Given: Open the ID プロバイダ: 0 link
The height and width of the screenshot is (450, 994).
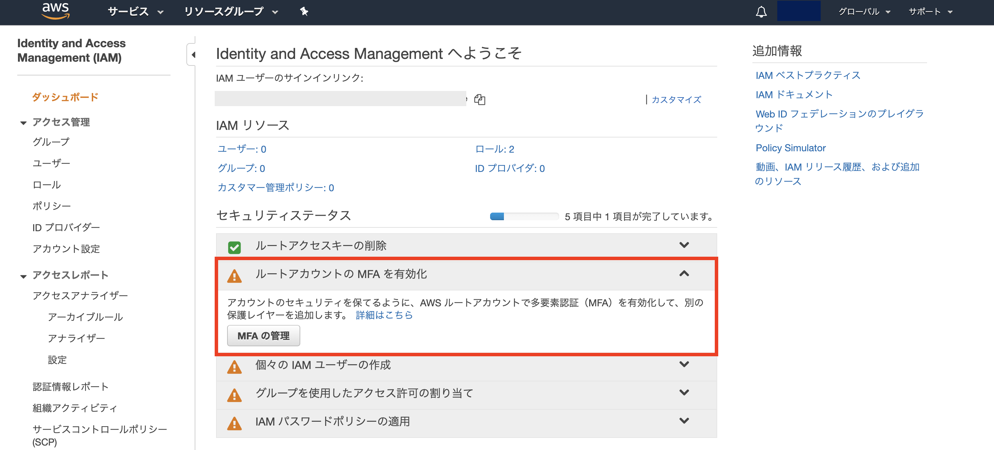Looking at the screenshot, I should pyautogui.click(x=510, y=168).
